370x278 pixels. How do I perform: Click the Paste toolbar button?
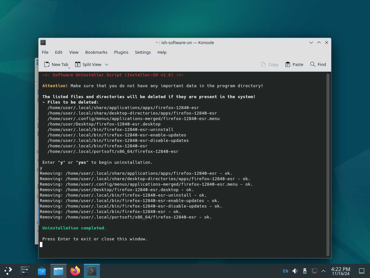coord(294,65)
